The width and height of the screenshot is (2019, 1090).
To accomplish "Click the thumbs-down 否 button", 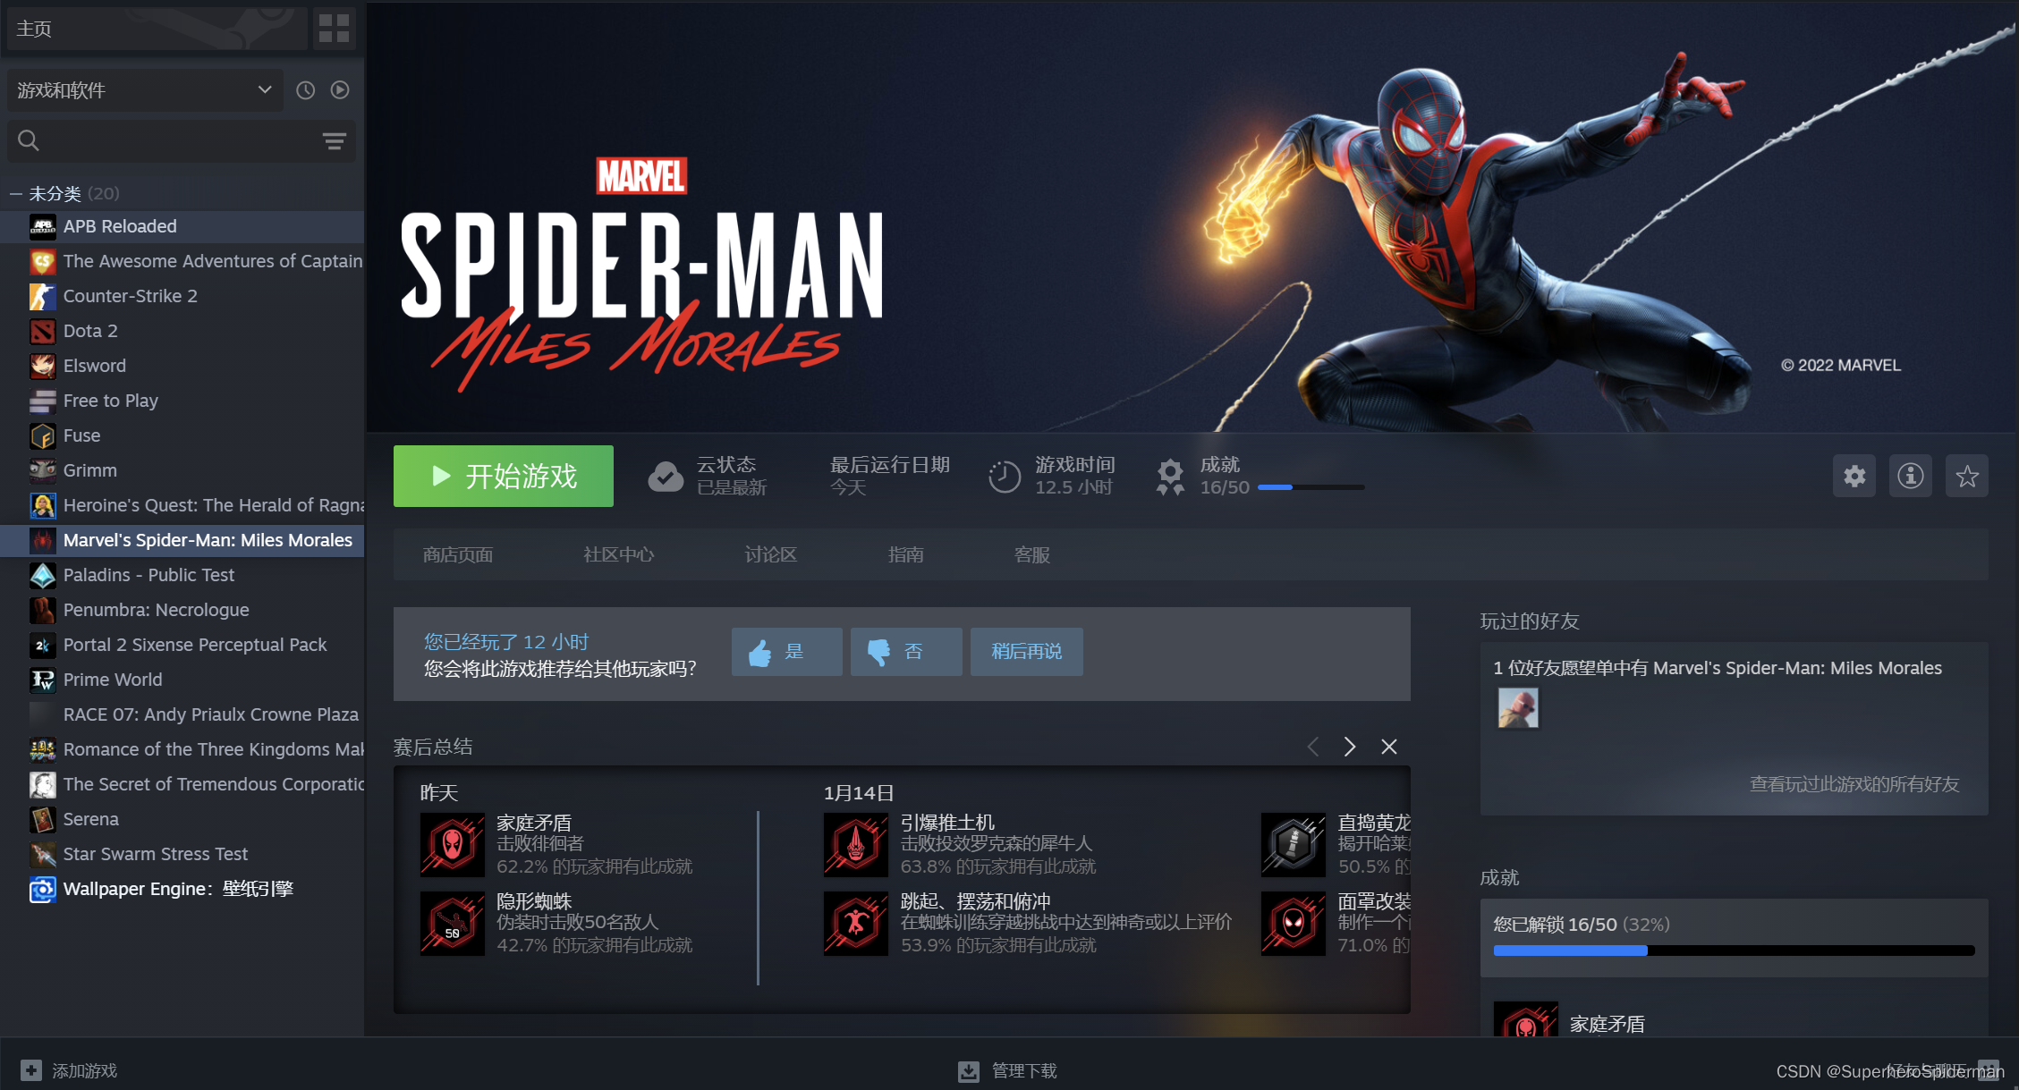I will point(905,652).
